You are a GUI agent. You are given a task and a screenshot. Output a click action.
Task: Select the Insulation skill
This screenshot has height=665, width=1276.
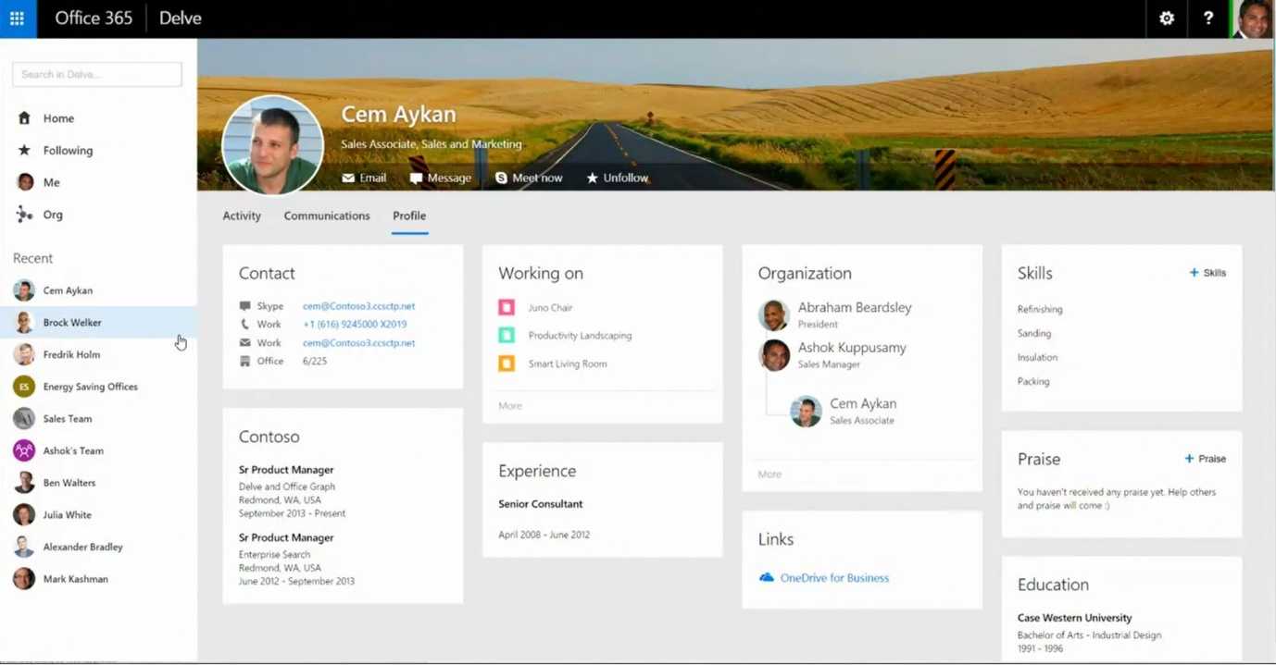pos(1037,358)
